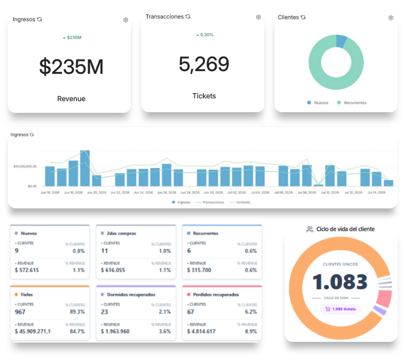
Task: Click the $235M revenue figure
Action: click(71, 67)
